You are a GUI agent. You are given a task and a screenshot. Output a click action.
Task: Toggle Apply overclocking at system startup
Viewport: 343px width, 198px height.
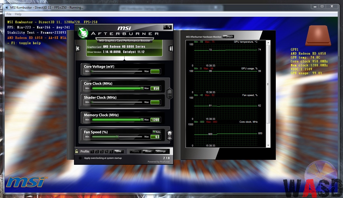pos(80,158)
